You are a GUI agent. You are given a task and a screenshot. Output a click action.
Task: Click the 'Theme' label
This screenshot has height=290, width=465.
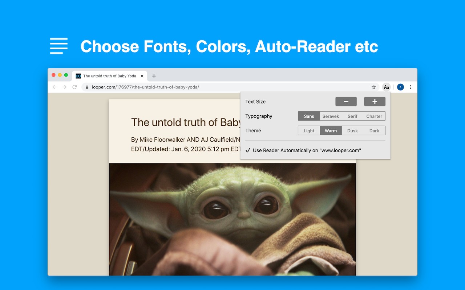tap(253, 130)
